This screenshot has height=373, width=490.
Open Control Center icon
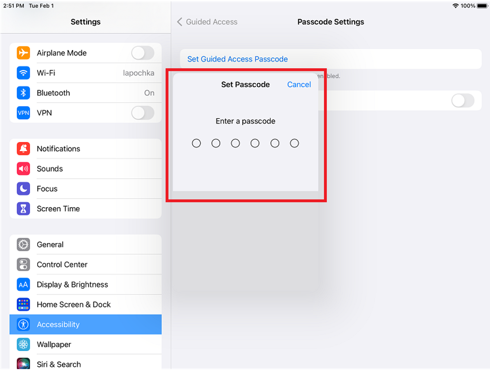point(23,265)
